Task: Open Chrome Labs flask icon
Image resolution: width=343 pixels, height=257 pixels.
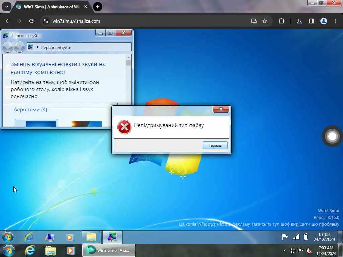Action: click(x=299, y=21)
